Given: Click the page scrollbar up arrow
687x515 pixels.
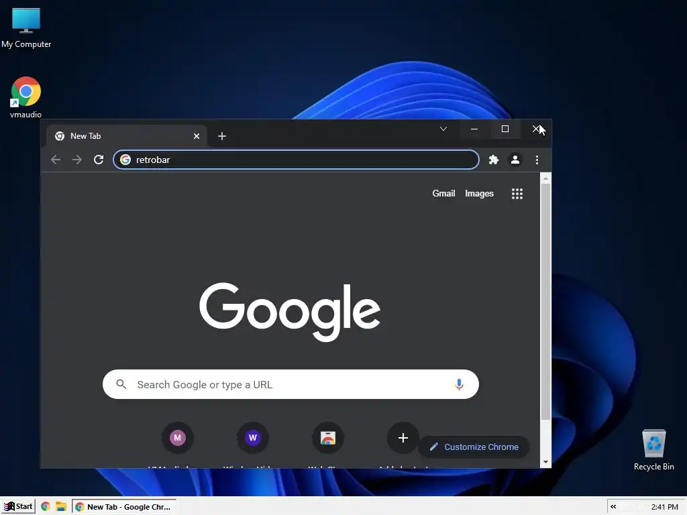Looking at the screenshot, I should 545,178.
